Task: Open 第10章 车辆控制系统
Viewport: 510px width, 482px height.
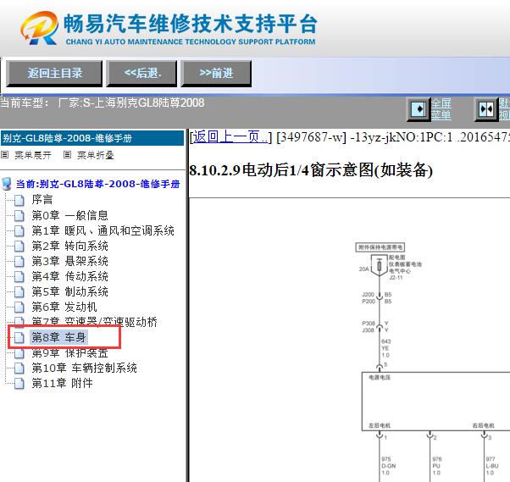Action: (84, 368)
